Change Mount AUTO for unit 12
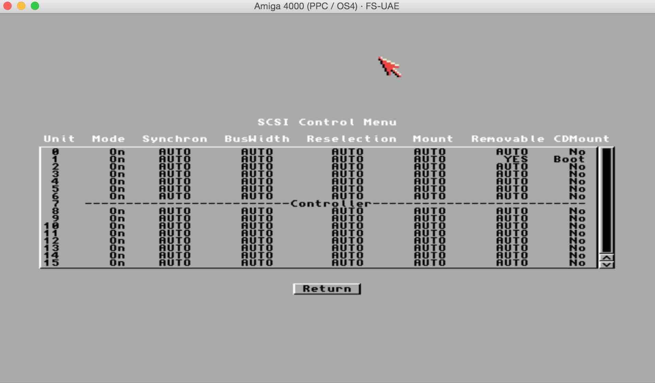Viewport: 655px width, 383px height. coord(430,240)
